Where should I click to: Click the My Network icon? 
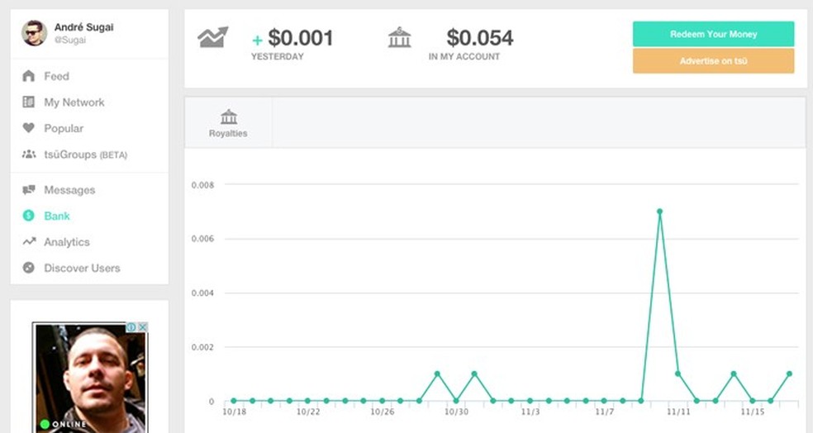28,102
